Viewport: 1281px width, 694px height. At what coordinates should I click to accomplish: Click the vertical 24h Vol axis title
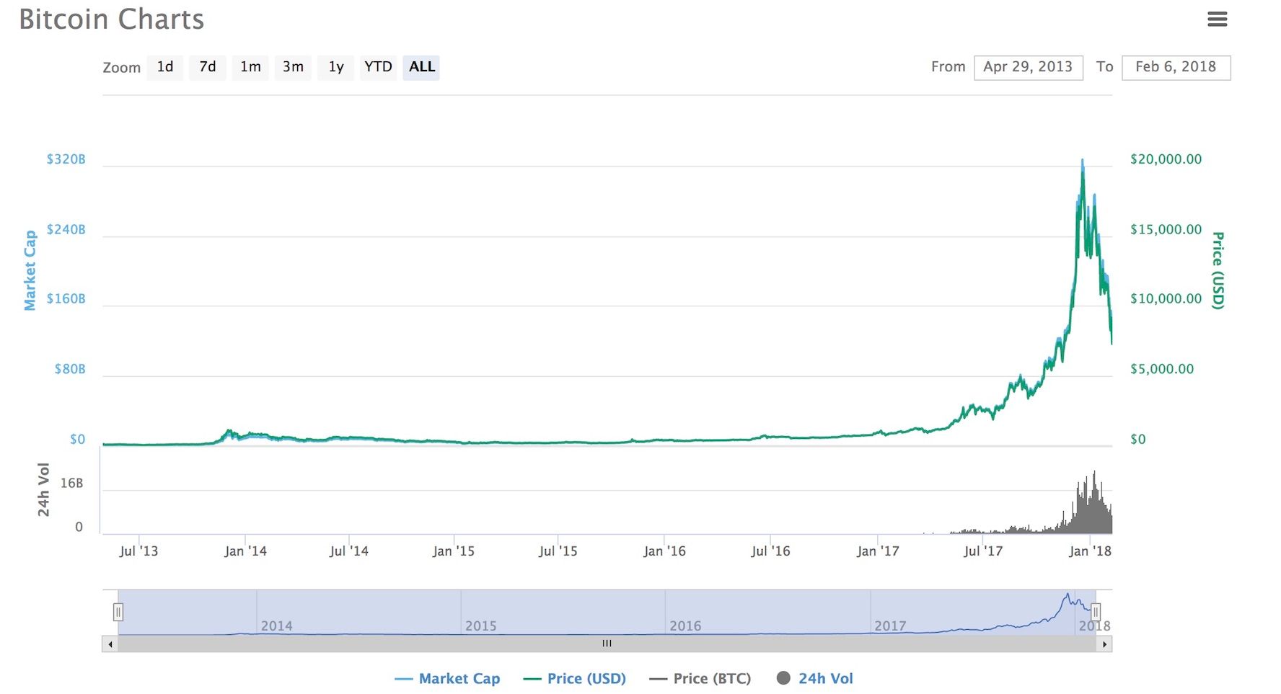click(x=43, y=490)
